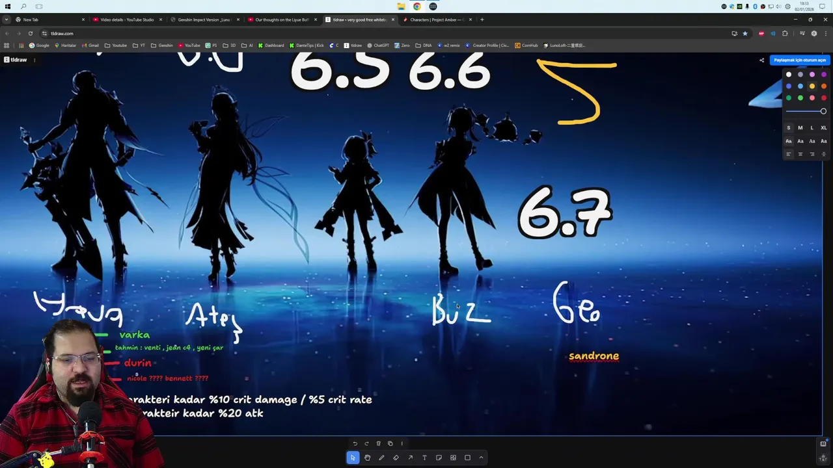Pick the yellow color swatch
The image size is (833, 468).
[x=812, y=86]
